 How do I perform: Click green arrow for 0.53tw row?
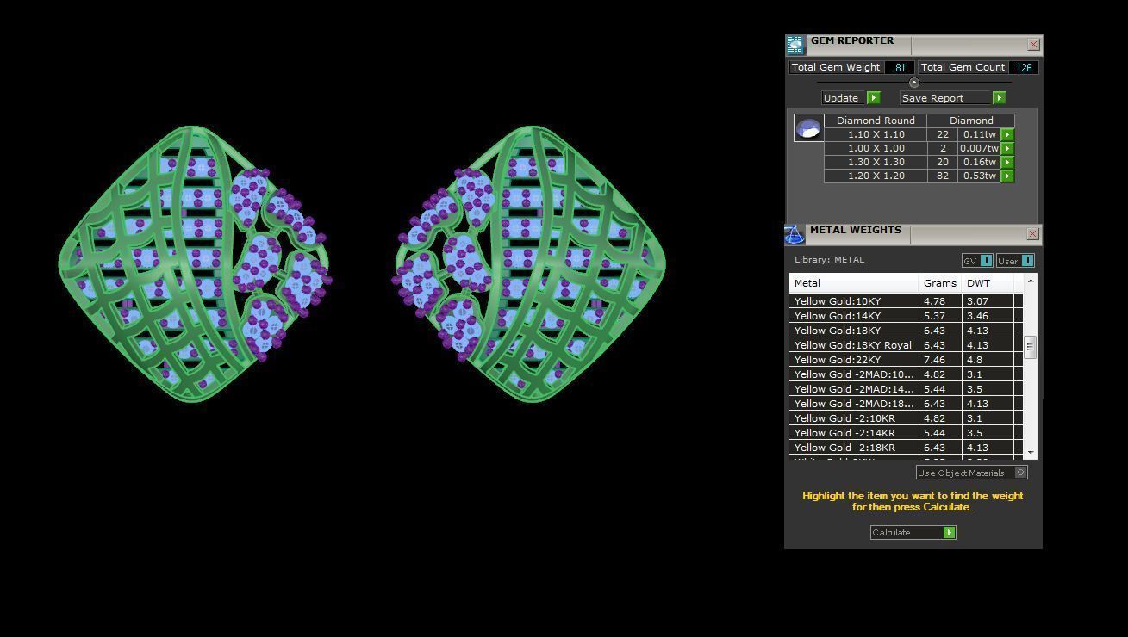point(1006,176)
